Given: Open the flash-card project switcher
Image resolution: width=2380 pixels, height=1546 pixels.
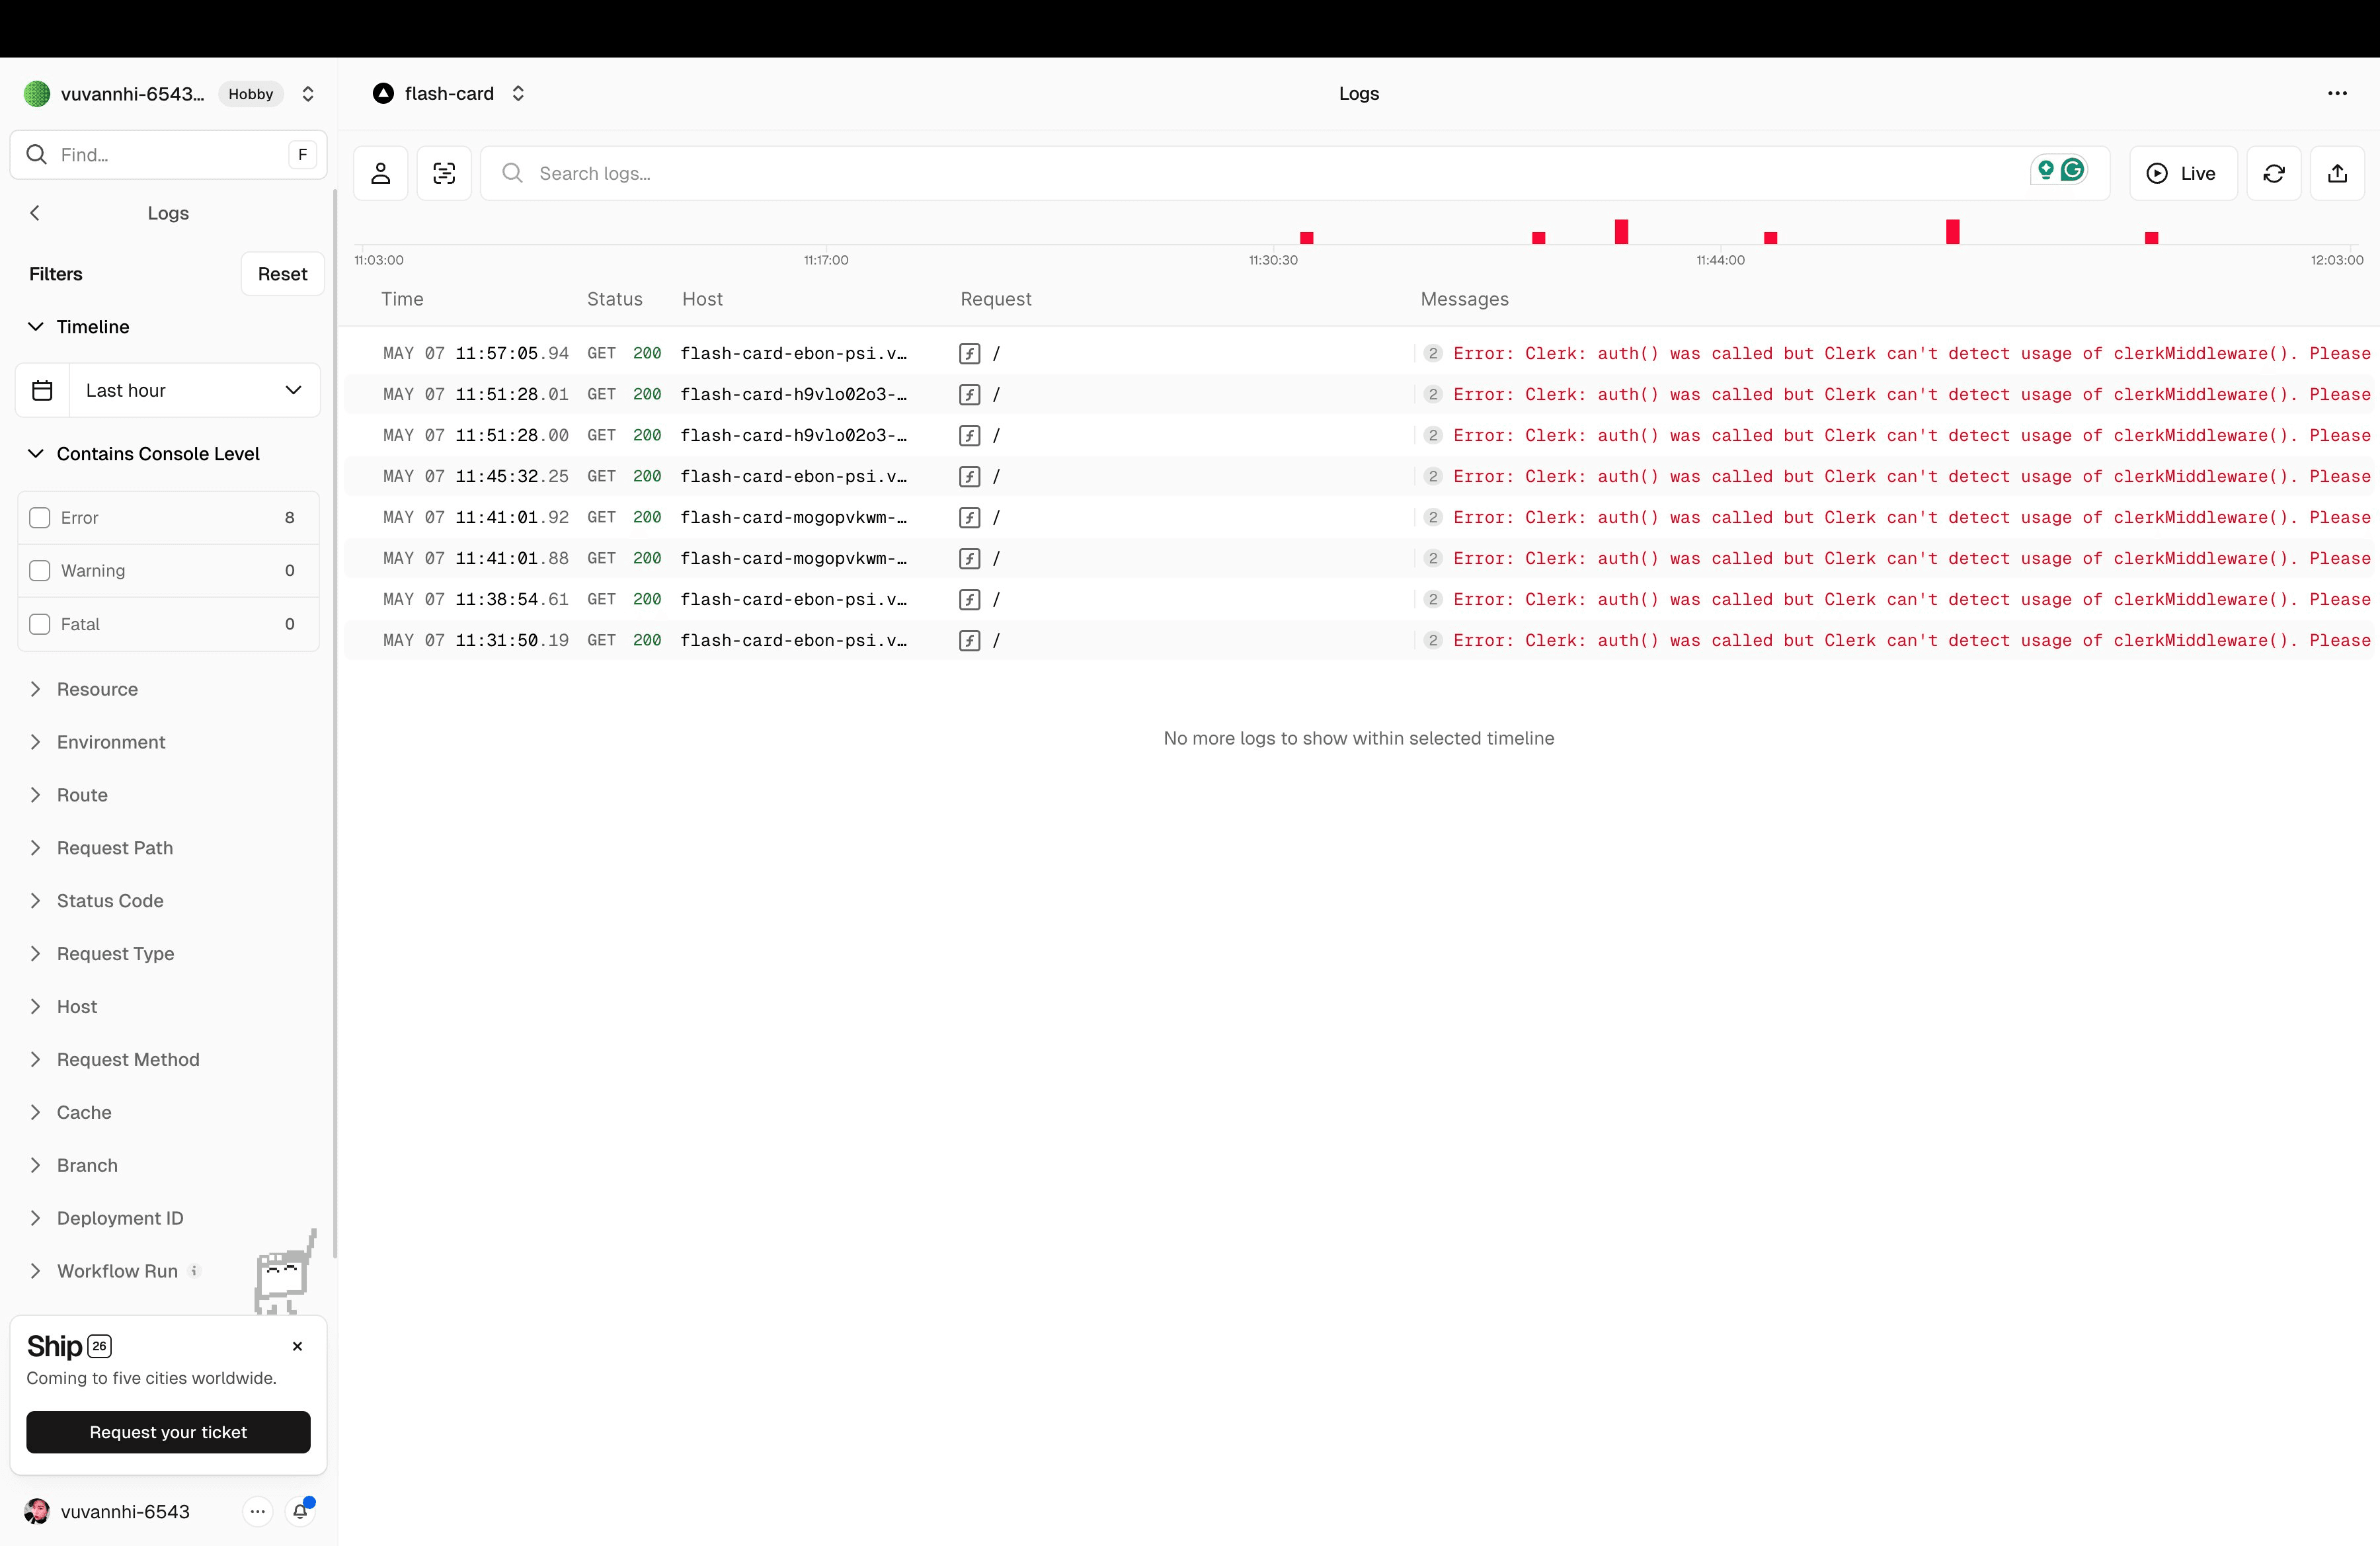Looking at the screenshot, I should (x=518, y=93).
